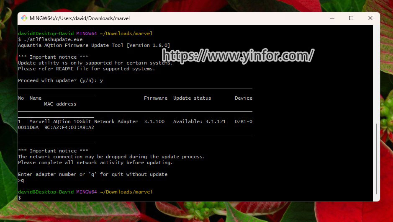Viewport: 393px width, 222px height.
Task: Click the MAC address 9C:A2:F4:03:A9:A2
Action: pyautogui.click(x=69, y=127)
